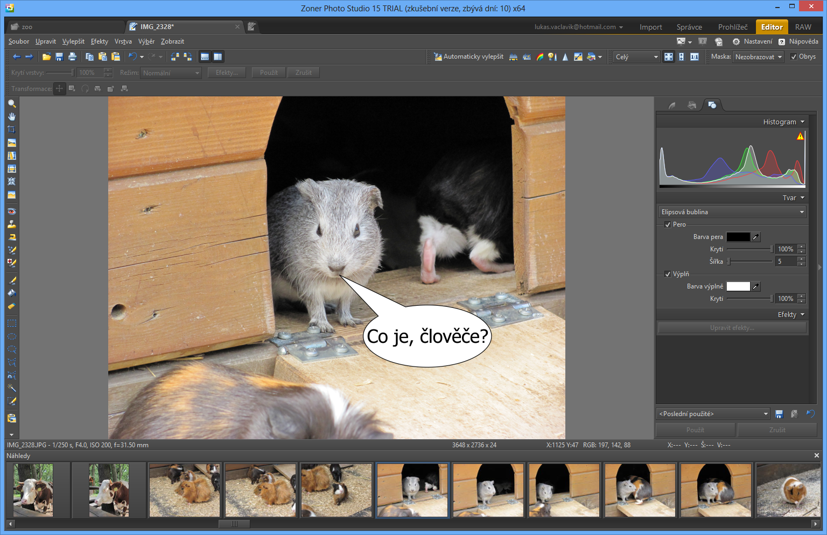Pick the red-eye removal tool
The height and width of the screenshot is (535, 827).
point(11,212)
